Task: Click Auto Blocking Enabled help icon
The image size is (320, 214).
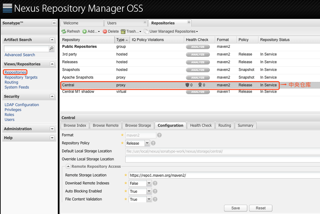Action: [155, 191]
